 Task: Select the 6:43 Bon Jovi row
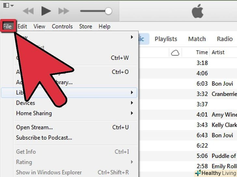click(188, 135)
